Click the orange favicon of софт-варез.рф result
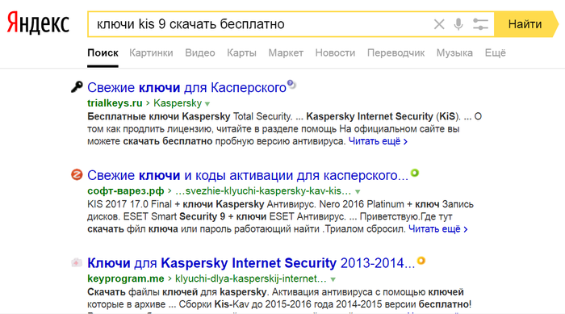Screen dimensions: 565x314 tap(77, 175)
